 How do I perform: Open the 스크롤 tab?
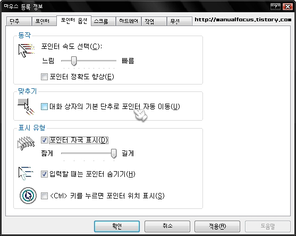click(103, 21)
